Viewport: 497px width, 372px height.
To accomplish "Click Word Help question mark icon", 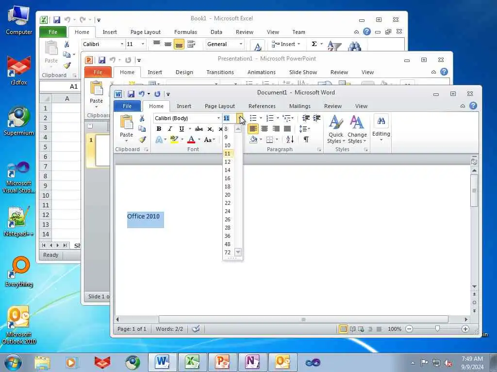I will [x=473, y=106].
